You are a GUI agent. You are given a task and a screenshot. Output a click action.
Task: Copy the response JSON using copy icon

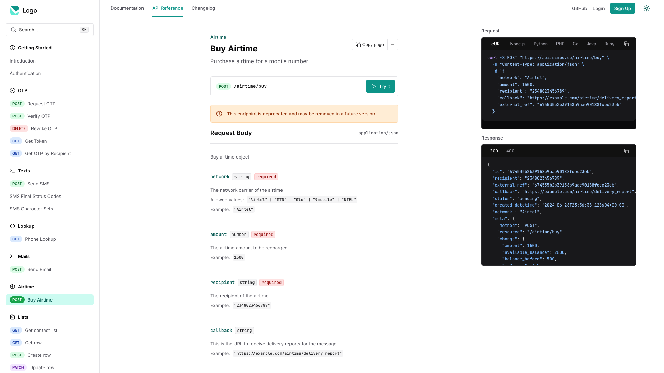tap(626, 151)
